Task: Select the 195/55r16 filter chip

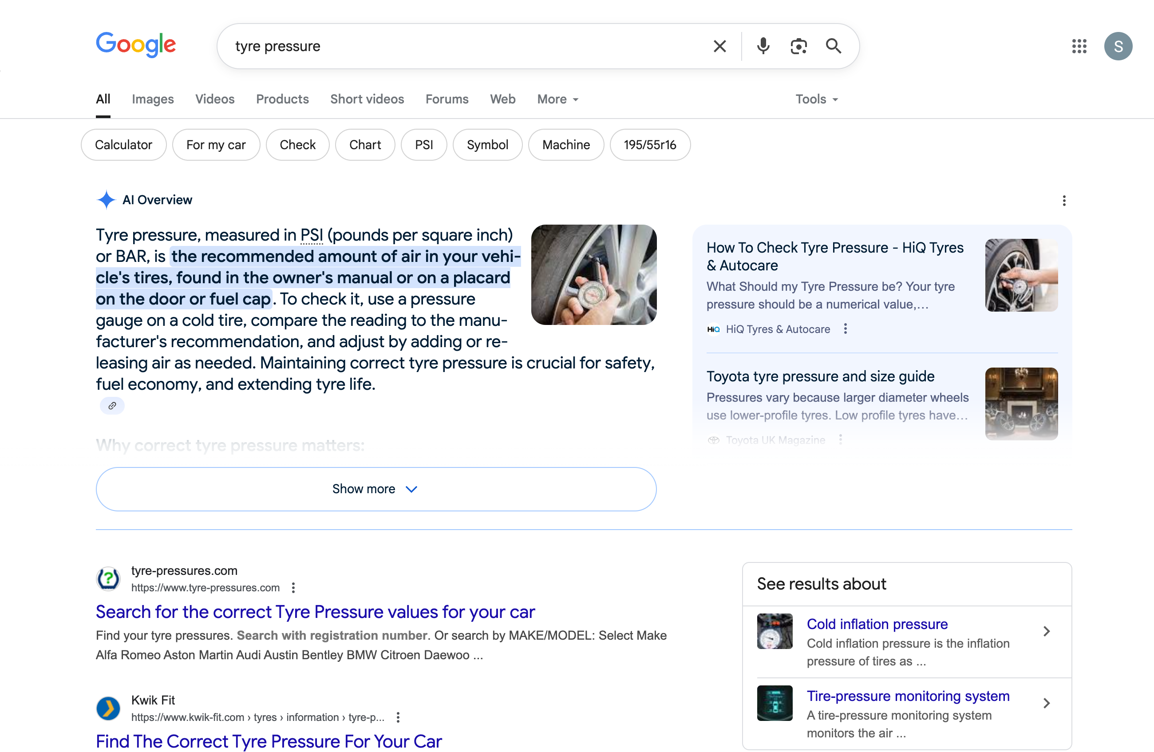Action: pyautogui.click(x=650, y=144)
